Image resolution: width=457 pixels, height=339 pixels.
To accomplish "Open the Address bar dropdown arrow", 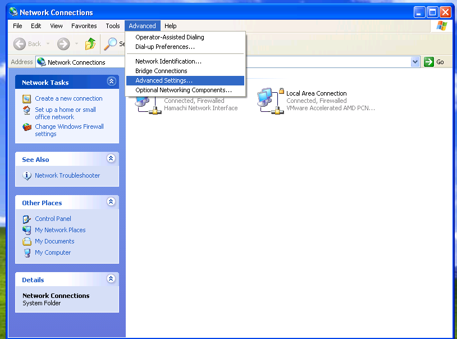I will point(415,62).
